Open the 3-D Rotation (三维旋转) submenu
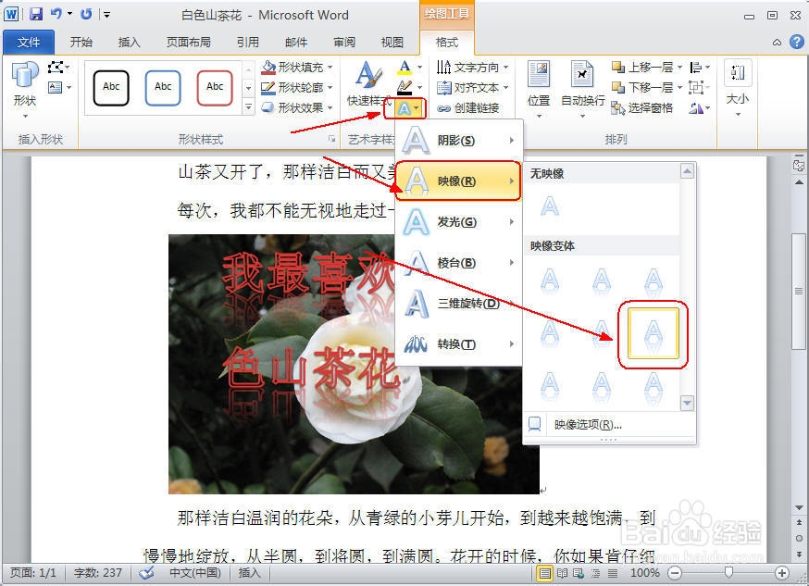809x586 pixels. coord(459,304)
